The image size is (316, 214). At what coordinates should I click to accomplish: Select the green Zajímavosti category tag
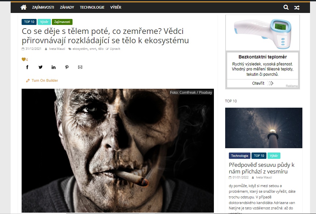[62, 22]
